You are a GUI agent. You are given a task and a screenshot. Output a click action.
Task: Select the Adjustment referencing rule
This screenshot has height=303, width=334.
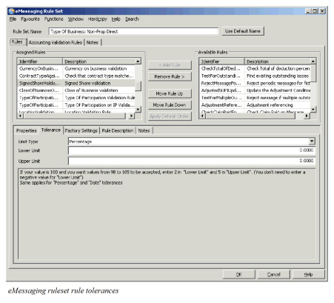click(x=255, y=105)
